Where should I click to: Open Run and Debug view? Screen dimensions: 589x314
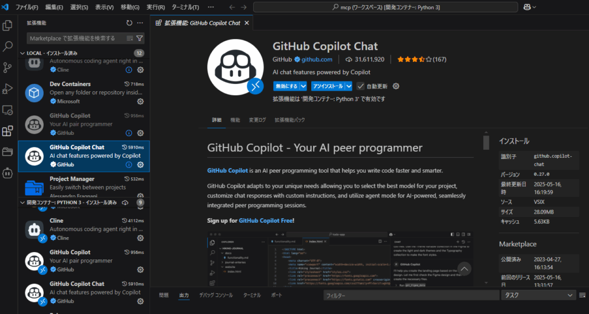tap(7, 89)
